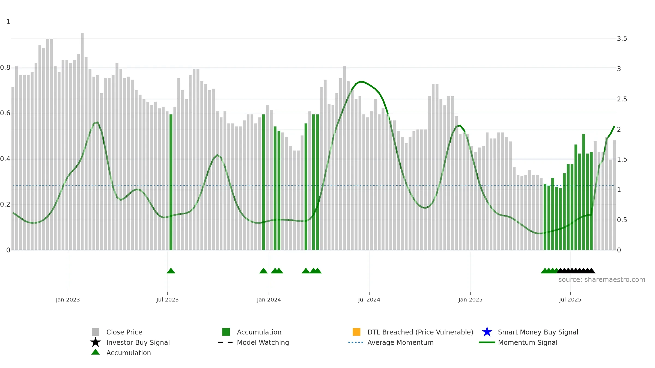Click the blue Smart Money Buy Signal star
This screenshot has width=655, height=368.
click(x=487, y=332)
